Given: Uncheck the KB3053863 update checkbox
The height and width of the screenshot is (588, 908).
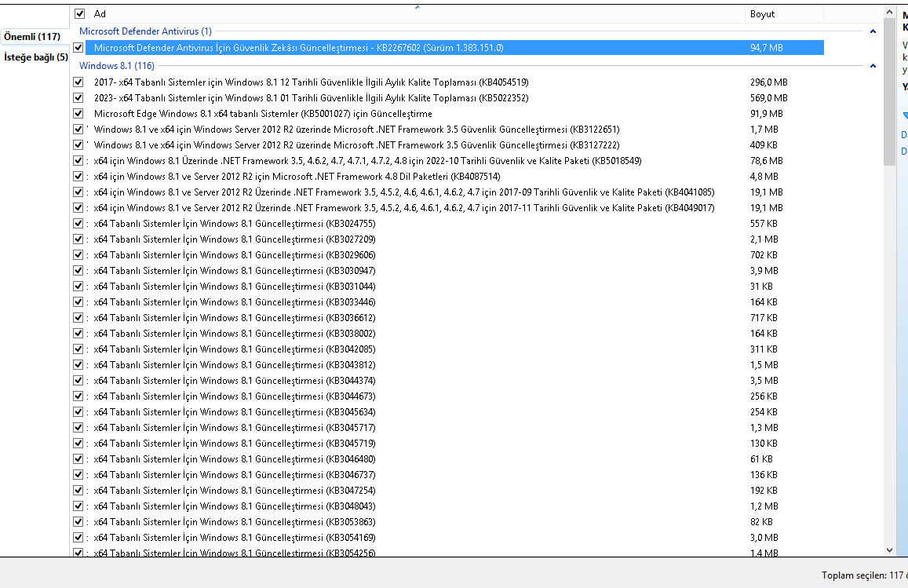Looking at the screenshot, I should tap(78, 521).
